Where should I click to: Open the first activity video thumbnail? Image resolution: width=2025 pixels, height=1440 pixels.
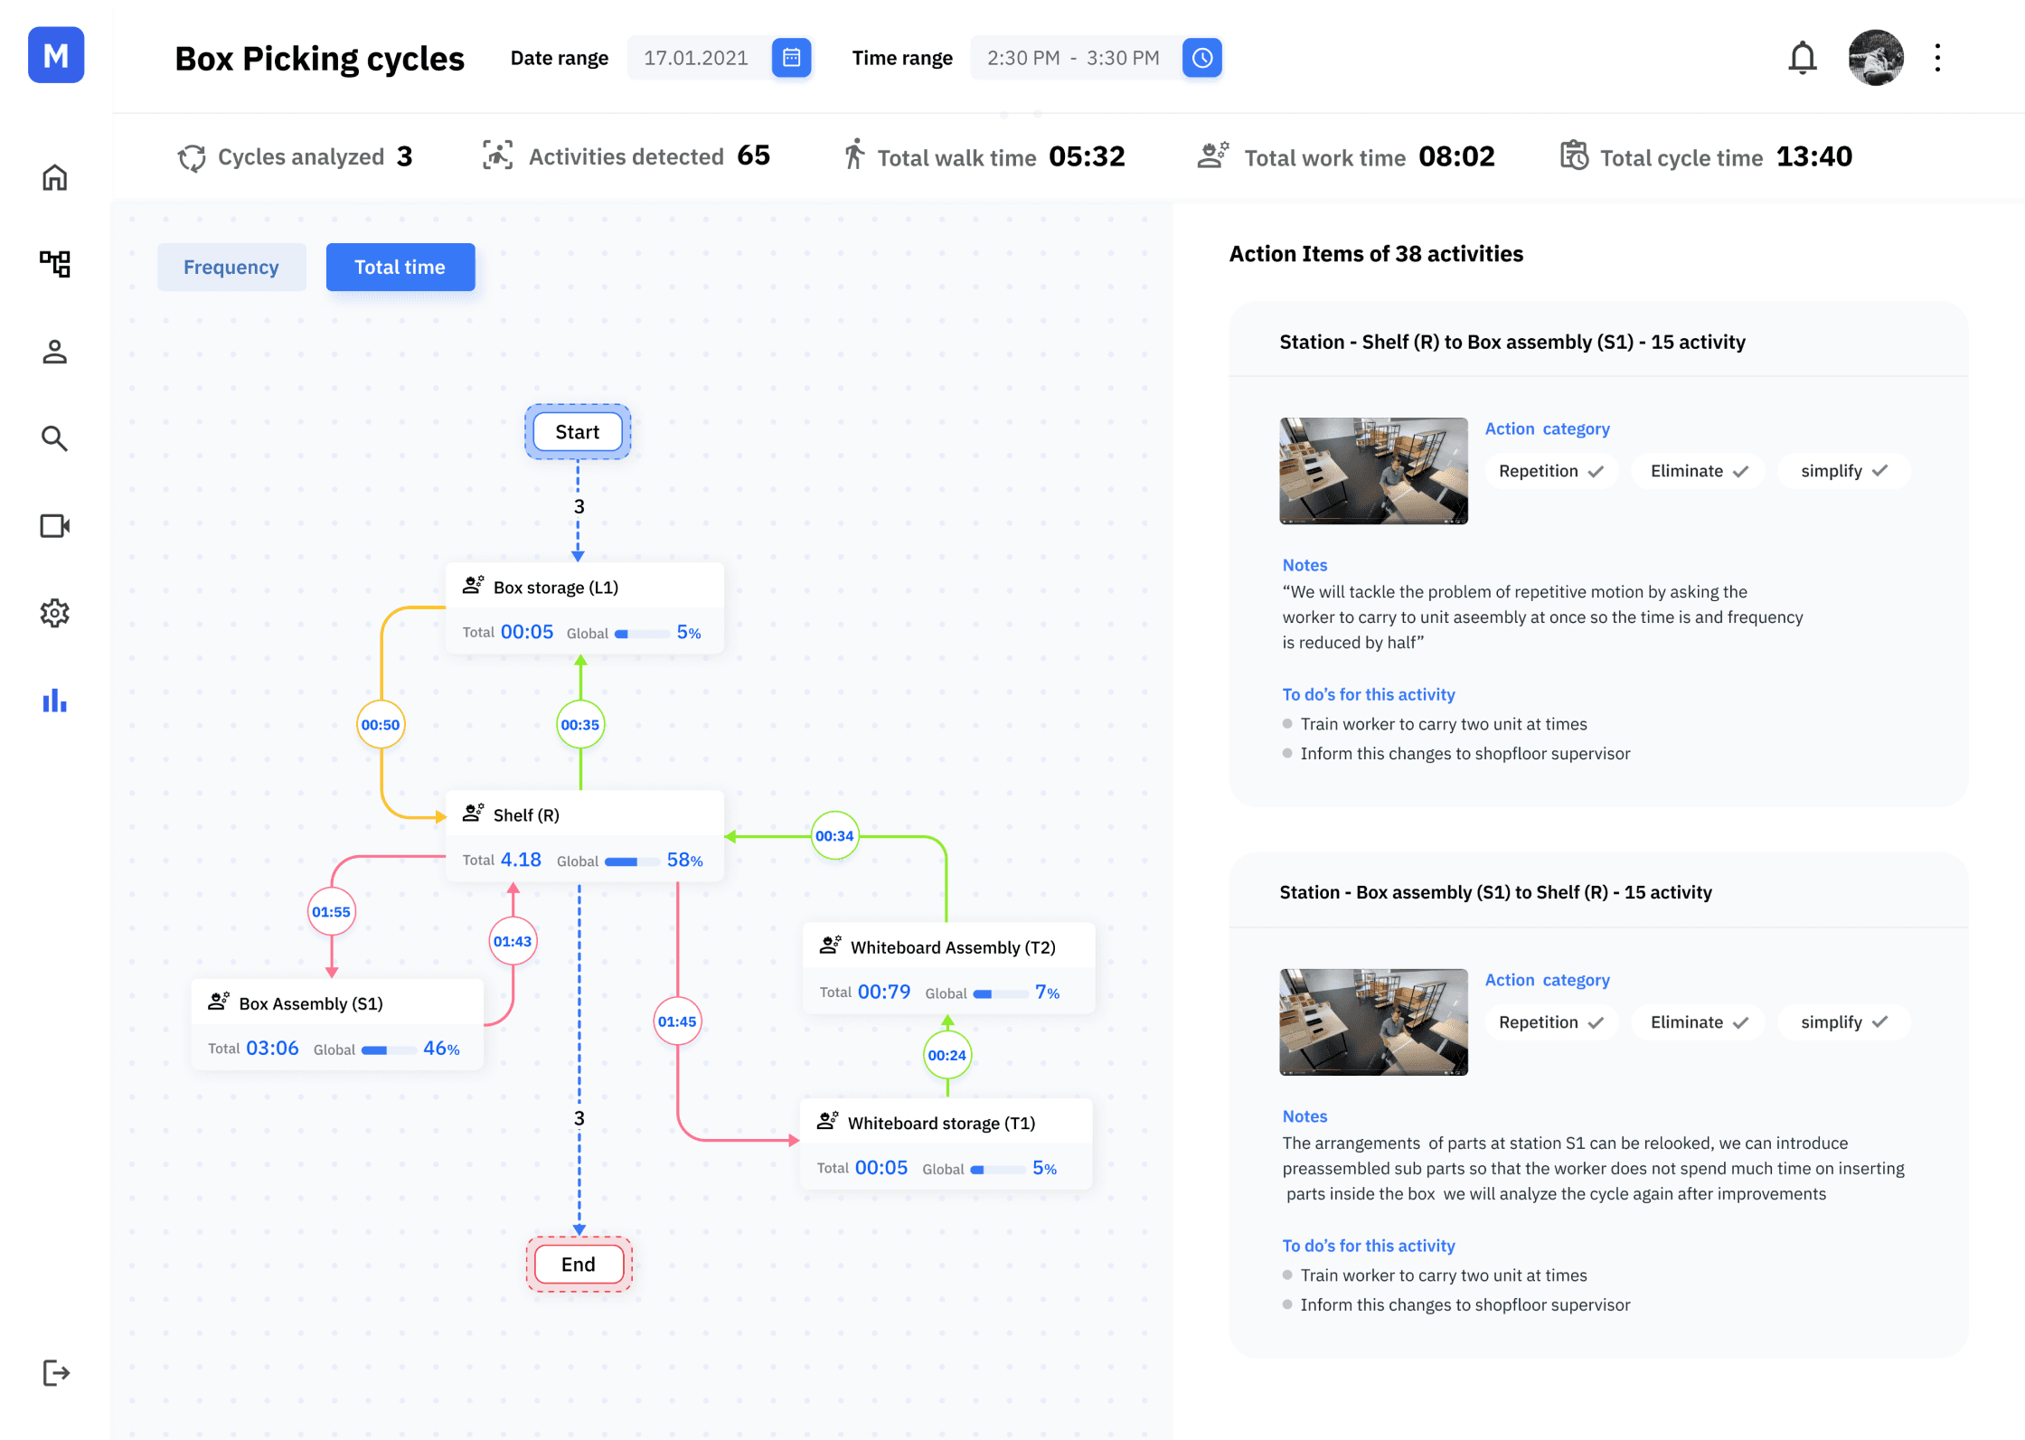pyautogui.click(x=1373, y=471)
